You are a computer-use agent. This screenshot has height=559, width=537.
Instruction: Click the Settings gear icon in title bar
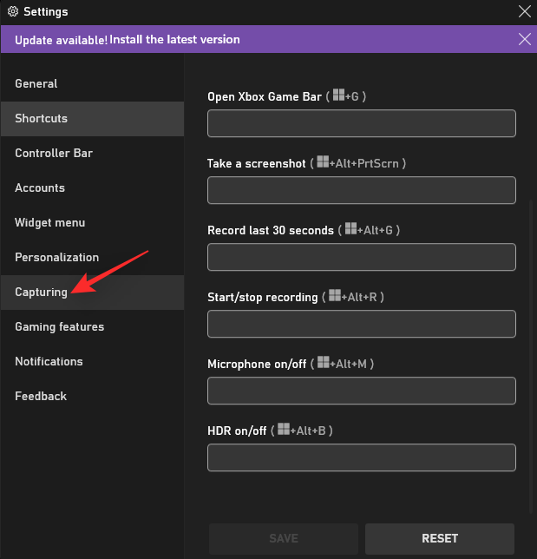point(12,12)
